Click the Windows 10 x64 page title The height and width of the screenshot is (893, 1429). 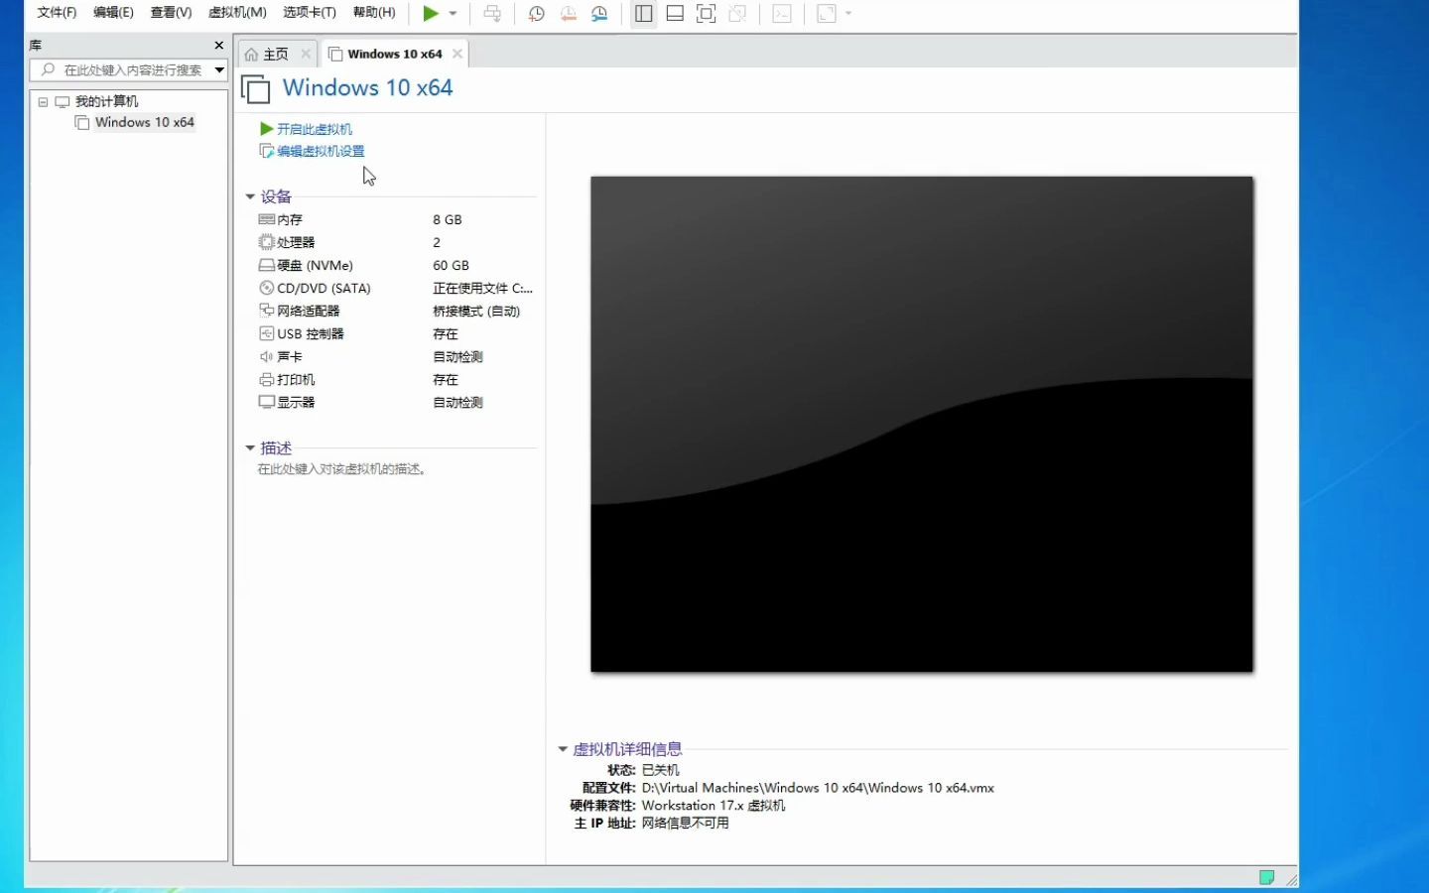click(368, 87)
